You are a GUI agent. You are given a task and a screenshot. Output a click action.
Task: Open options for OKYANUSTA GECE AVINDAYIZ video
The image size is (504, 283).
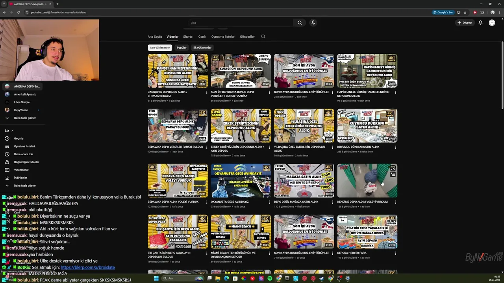[269, 202]
